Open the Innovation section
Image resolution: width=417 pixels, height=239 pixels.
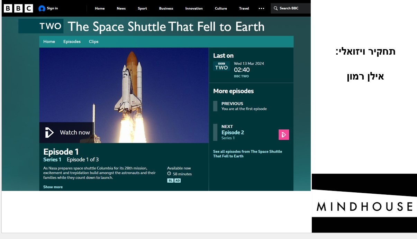coord(194,8)
